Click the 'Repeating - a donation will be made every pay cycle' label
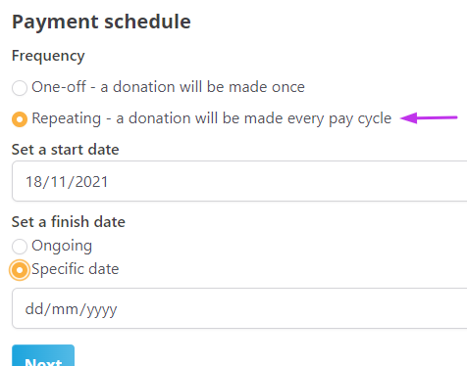The height and width of the screenshot is (366, 467). pyautogui.click(x=212, y=118)
